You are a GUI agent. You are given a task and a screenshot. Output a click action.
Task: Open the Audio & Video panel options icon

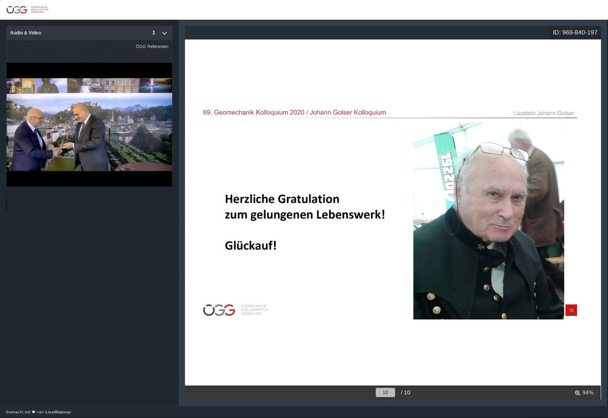click(154, 33)
